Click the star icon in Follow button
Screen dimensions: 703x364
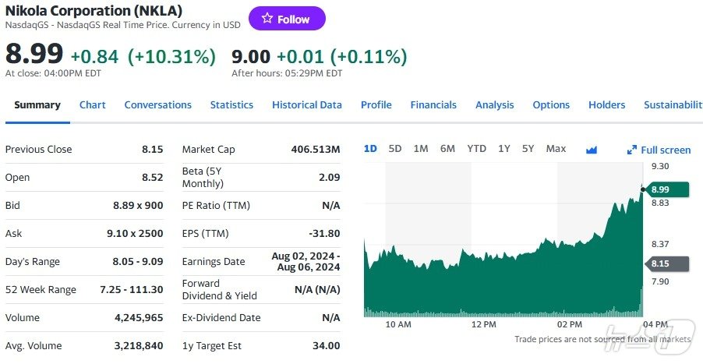pos(267,19)
